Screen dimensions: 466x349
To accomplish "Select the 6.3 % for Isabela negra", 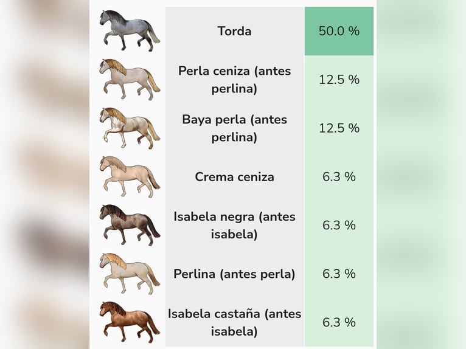I will (339, 226).
